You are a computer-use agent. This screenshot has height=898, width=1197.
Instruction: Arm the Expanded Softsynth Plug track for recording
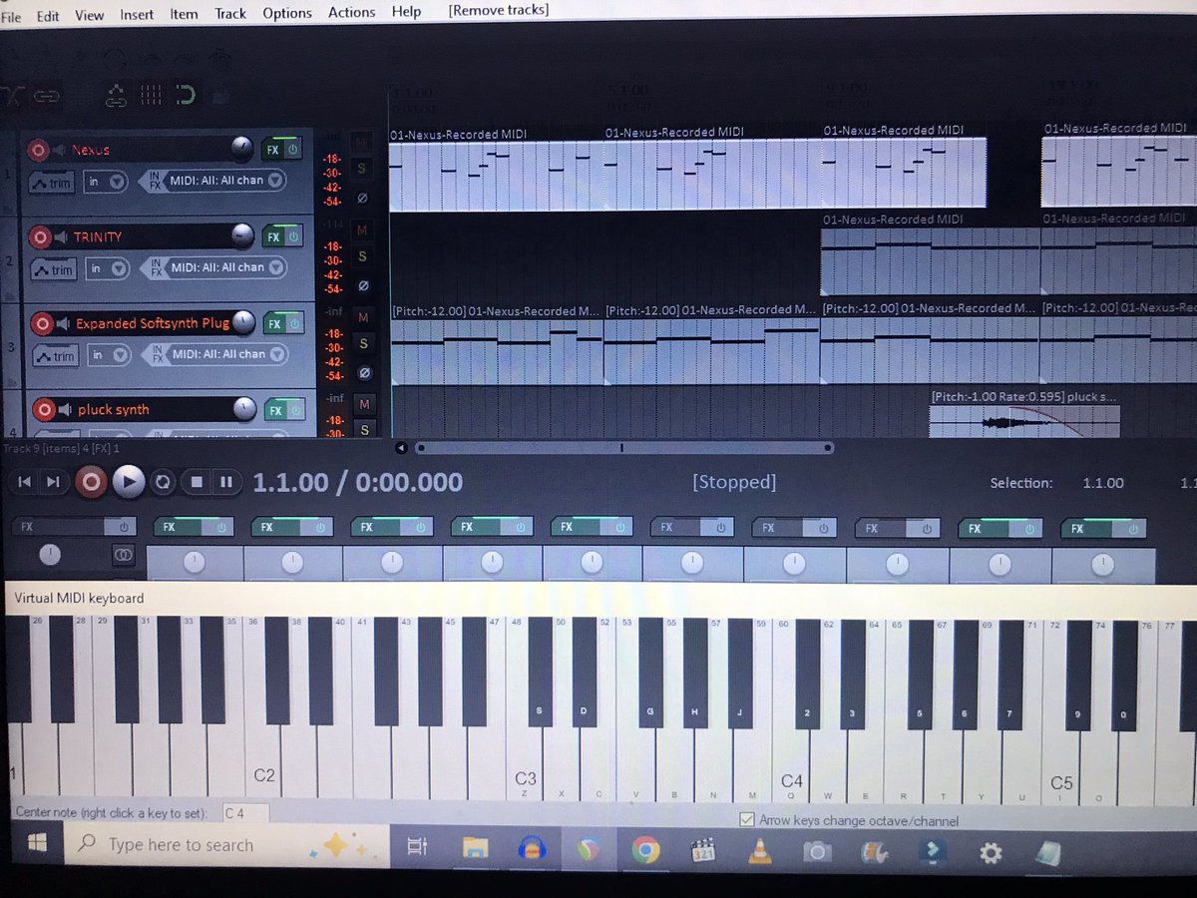(42, 324)
